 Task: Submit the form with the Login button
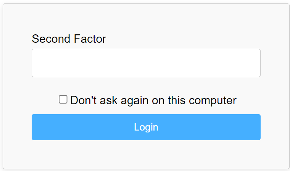pyautogui.click(x=146, y=127)
